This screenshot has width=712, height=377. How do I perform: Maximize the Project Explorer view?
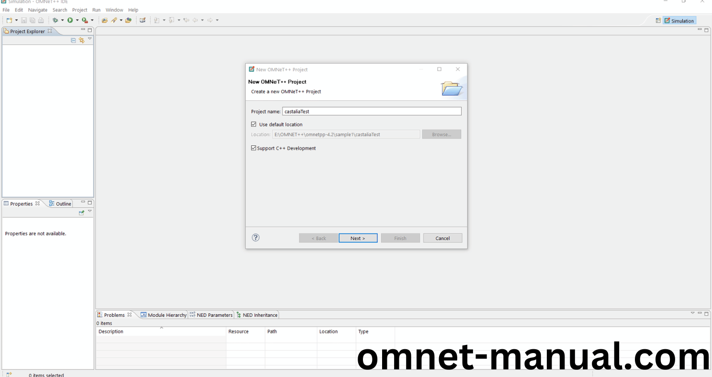point(90,30)
